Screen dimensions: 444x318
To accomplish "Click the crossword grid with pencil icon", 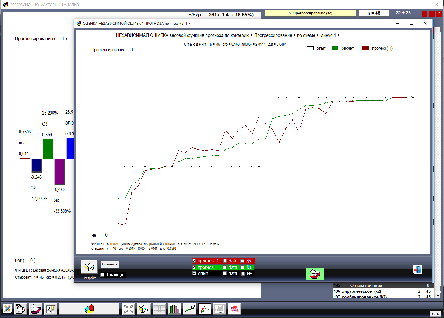I will (x=50, y=309).
